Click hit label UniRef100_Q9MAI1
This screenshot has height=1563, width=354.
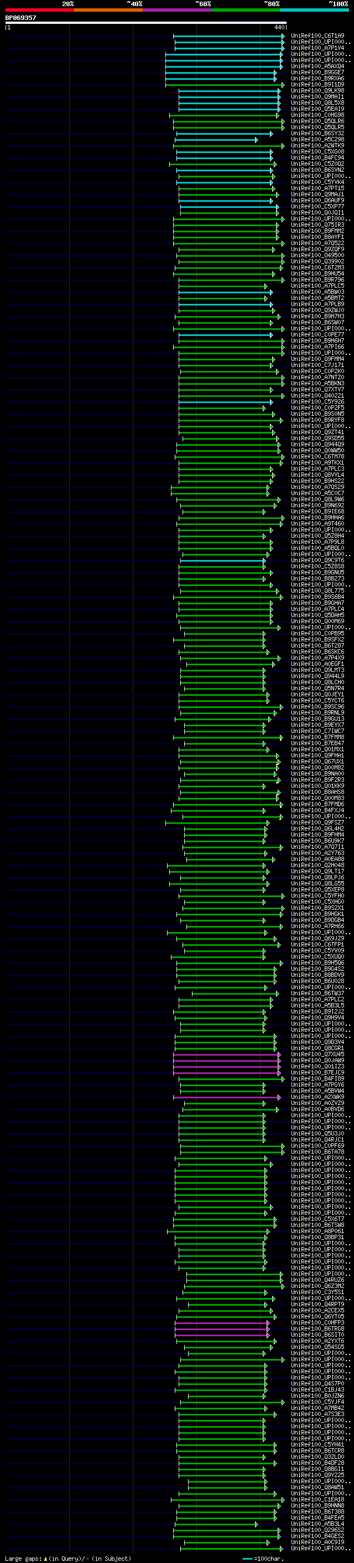(317, 96)
